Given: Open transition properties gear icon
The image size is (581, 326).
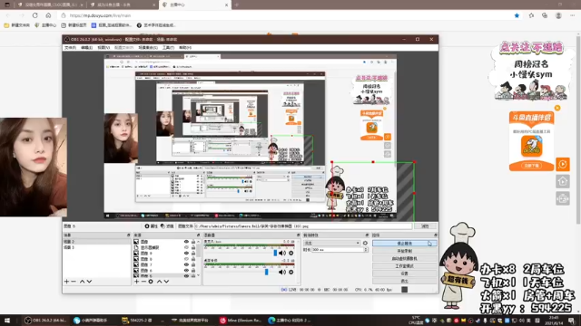Looking at the screenshot, I should 365,244.
